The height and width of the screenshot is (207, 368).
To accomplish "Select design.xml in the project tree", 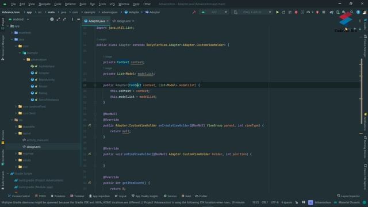I will (33, 147).
